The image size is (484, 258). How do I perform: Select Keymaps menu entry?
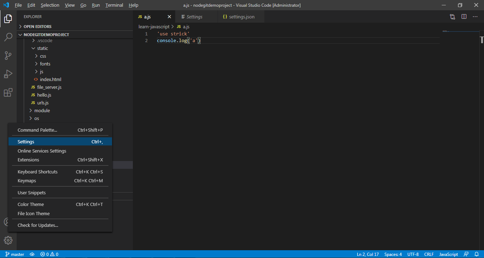(x=60, y=180)
